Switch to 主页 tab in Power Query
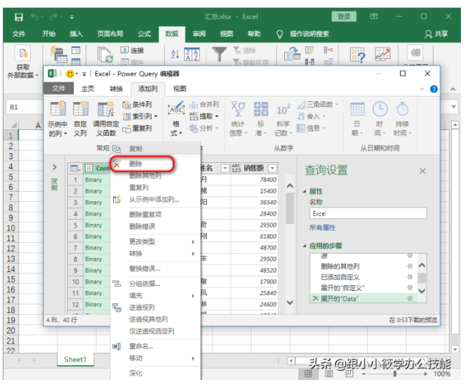465x384 pixels. pyautogui.click(x=88, y=88)
